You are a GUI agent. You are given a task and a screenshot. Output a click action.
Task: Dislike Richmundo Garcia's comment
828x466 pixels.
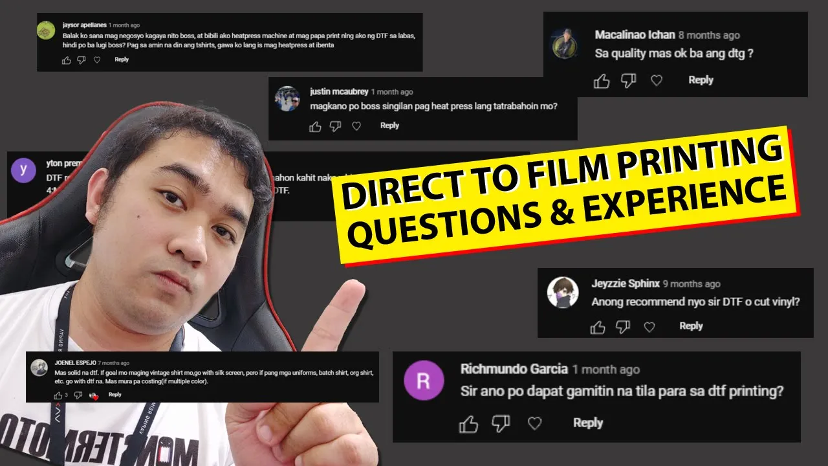point(501,424)
